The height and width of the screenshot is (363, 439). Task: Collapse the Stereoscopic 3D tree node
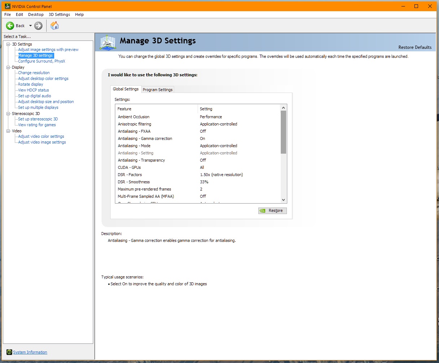click(x=8, y=114)
